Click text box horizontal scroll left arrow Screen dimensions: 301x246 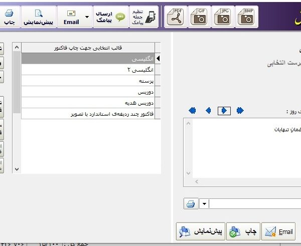tap(197, 181)
